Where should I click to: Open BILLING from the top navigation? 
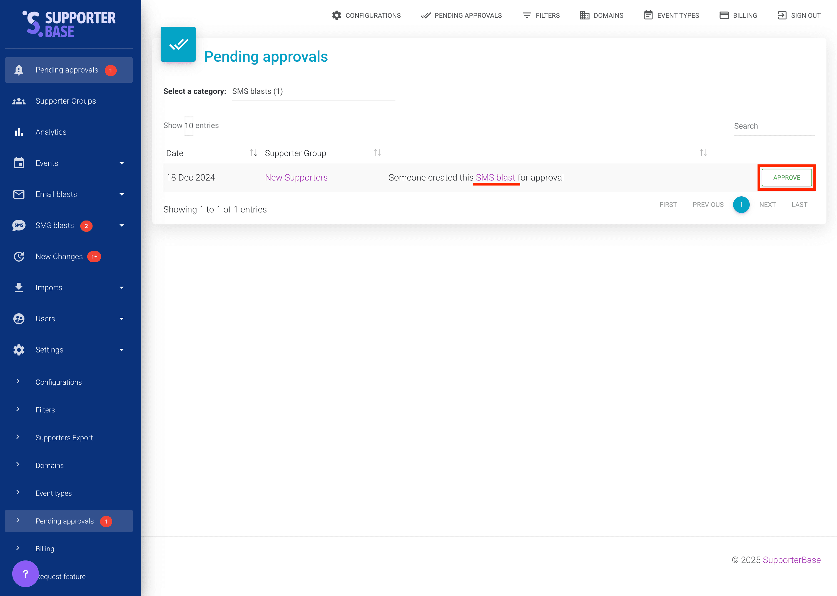point(738,16)
